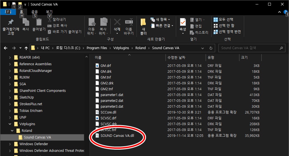Click Select none (선택 안 함)
The width and height of the screenshot is (289, 156).
click(x=224, y=26)
